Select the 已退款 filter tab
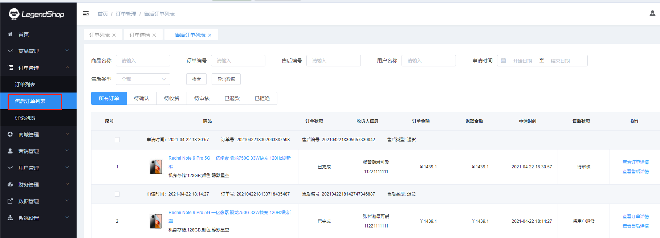Viewport: 660px width, 238px height. coord(232,98)
